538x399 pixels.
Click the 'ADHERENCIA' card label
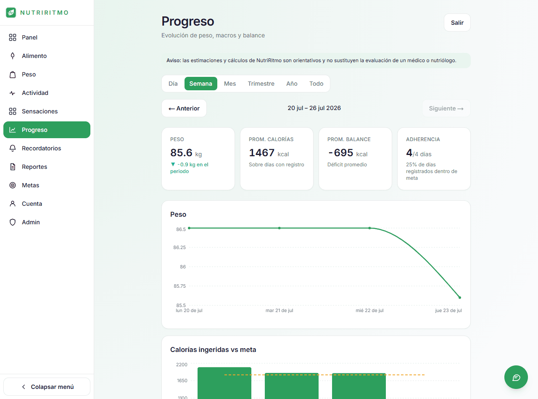423,139
